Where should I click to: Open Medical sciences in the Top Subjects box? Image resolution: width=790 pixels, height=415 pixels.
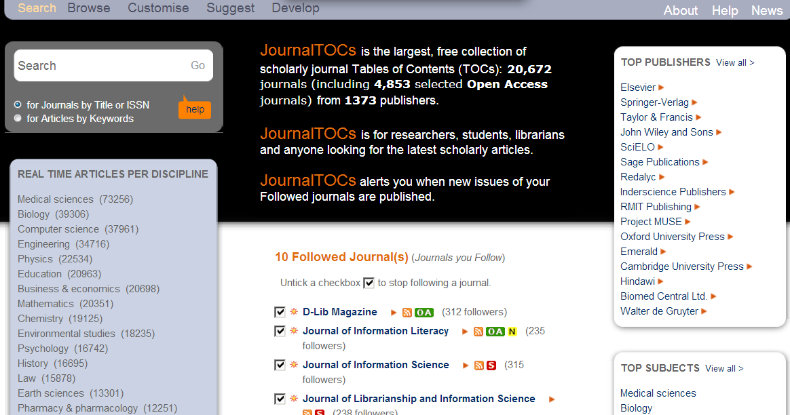pyautogui.click(x=658, y=393)
